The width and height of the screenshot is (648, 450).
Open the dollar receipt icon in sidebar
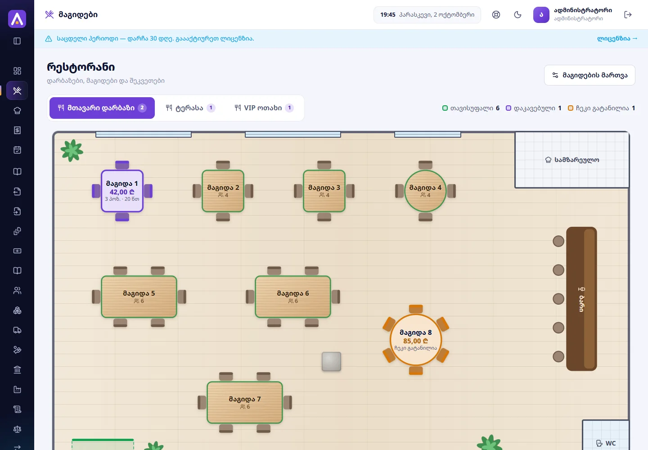tap(17, 130)
